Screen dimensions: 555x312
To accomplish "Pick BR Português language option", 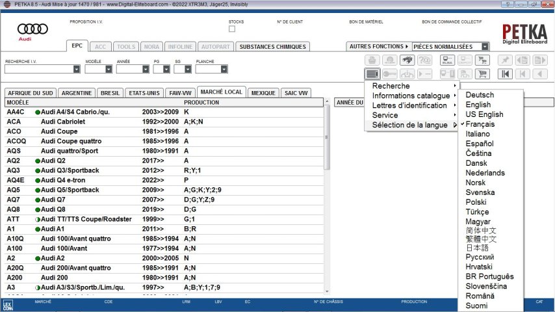I will point(489,277).
